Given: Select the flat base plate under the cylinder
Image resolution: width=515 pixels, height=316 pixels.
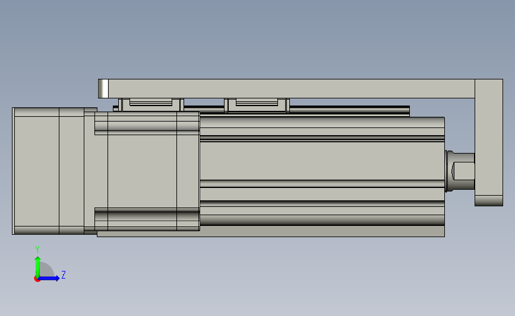Looking at the screenshot, I should coord(271,231).
